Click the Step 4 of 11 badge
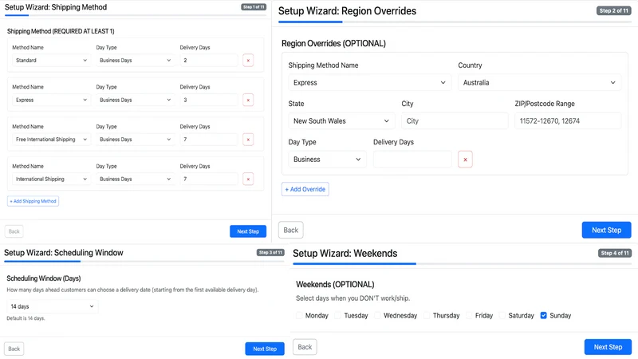 615,253
